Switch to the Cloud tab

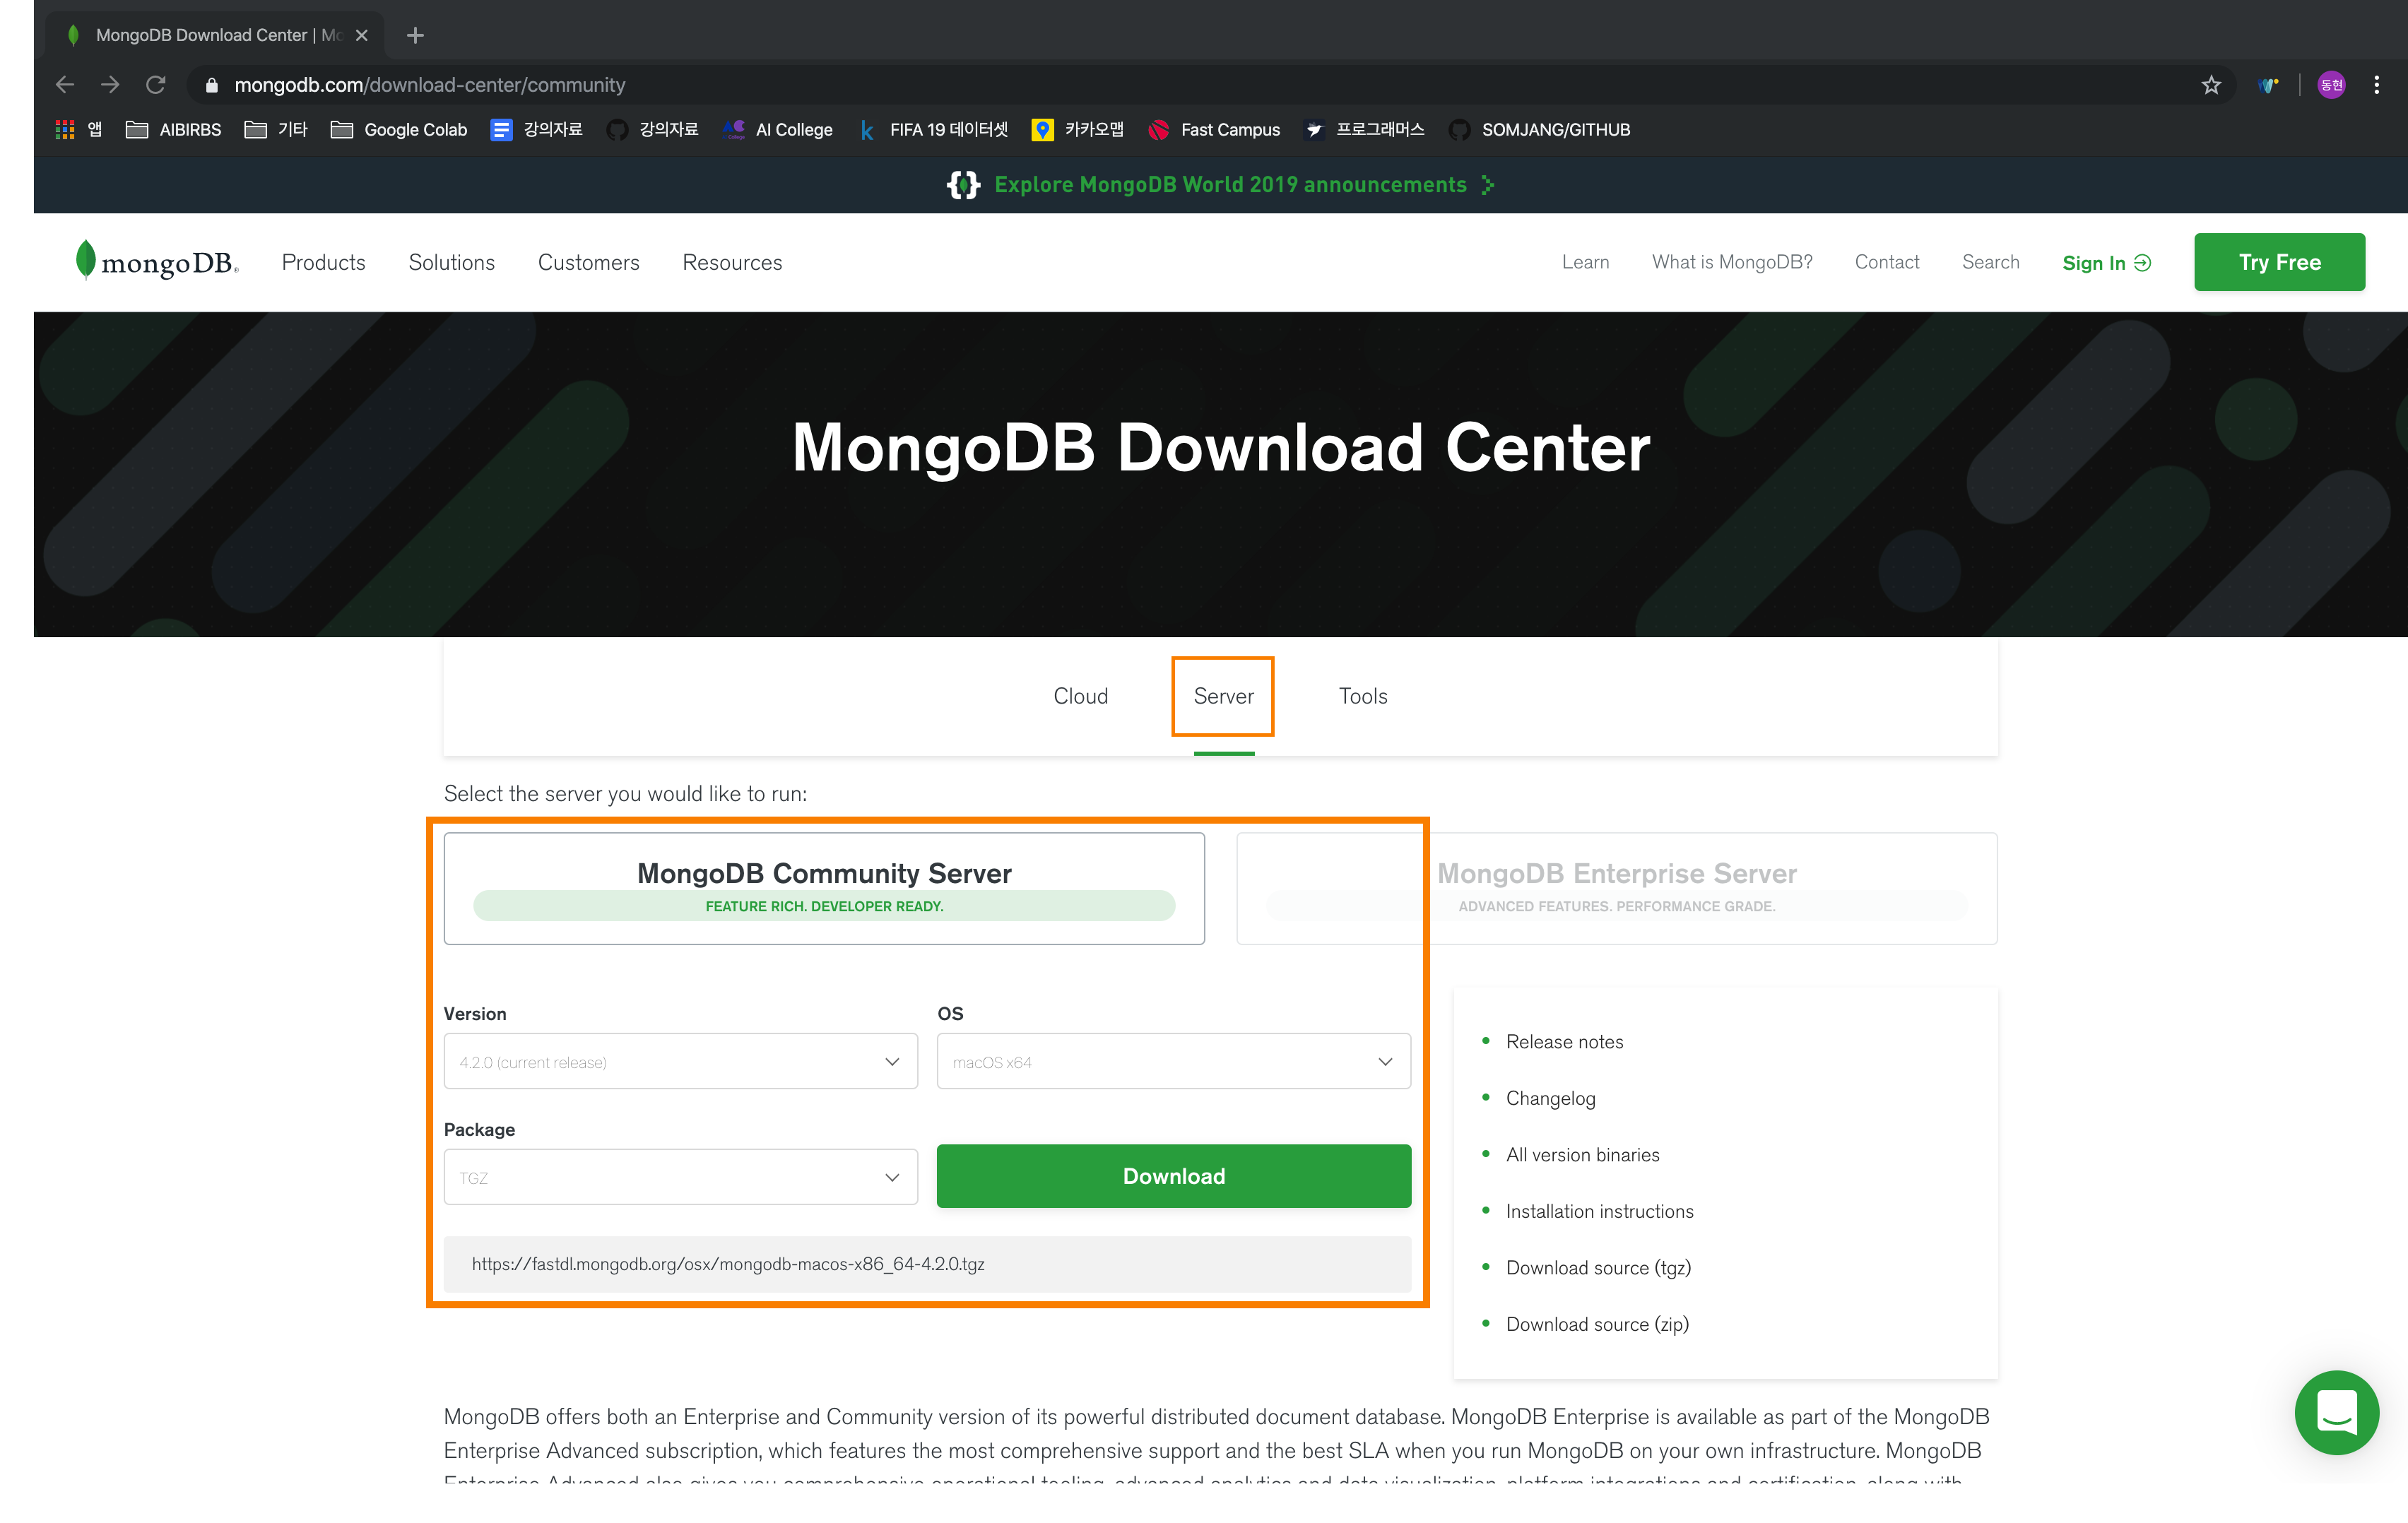[x=1080, y=696]
